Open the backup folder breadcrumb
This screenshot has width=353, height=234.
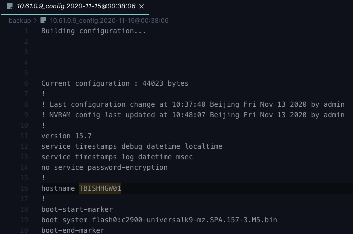click(x=19, y=21)
